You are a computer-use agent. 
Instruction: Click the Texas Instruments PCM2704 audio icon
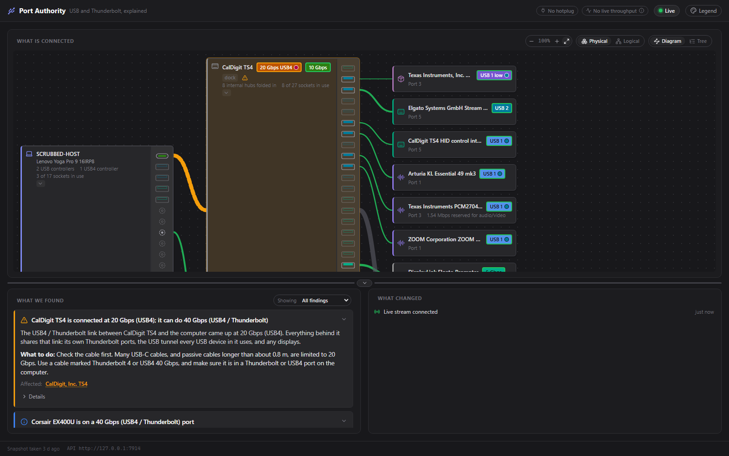(x=401, y=210)
